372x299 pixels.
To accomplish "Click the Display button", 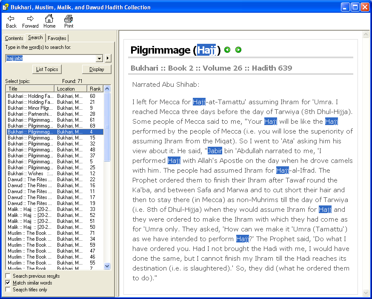I will [97, 69].
